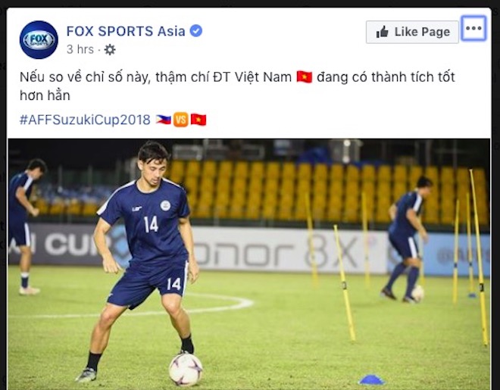Click the Vietnam flag emoji after VS
This screenshot has width=500, height=390.
[x=198, y=120]
